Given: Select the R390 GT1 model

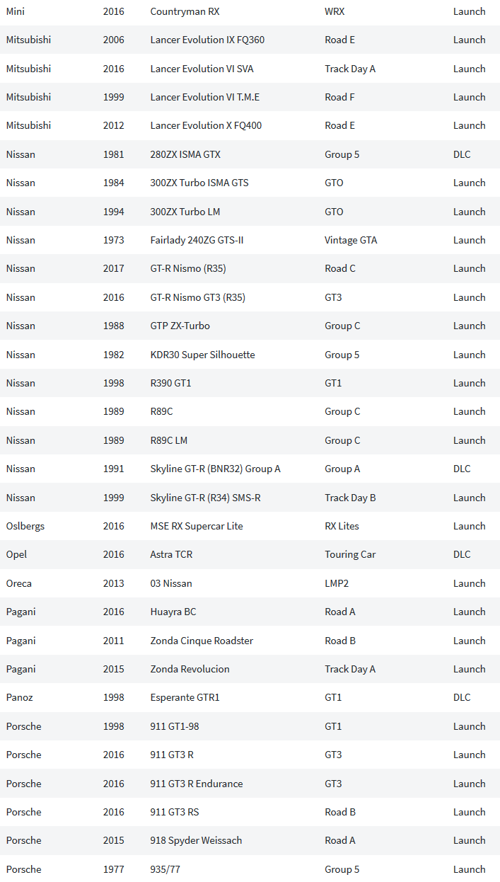Looking at the screenshot, I should pyautogui.click(x=170, y=383).
